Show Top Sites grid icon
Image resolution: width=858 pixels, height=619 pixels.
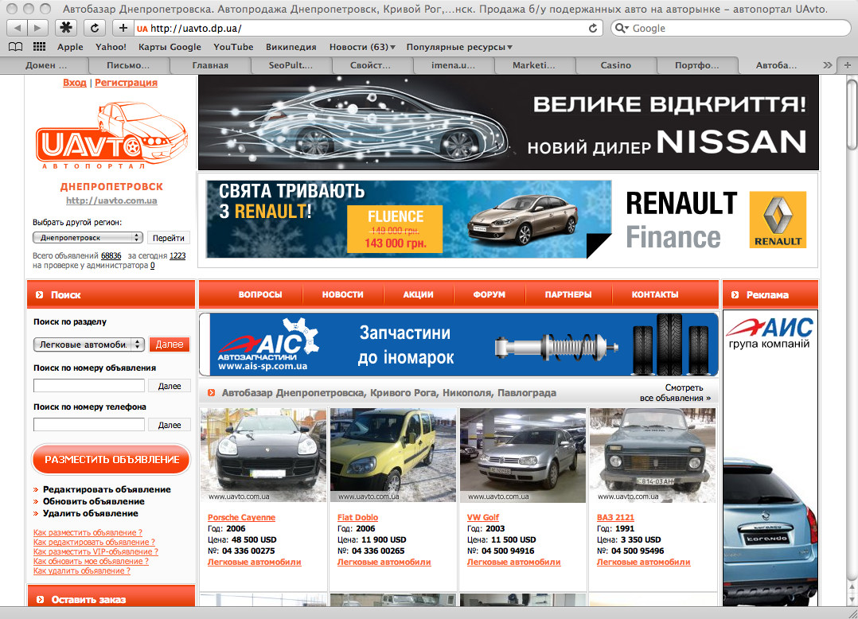[x=40, y=47]
